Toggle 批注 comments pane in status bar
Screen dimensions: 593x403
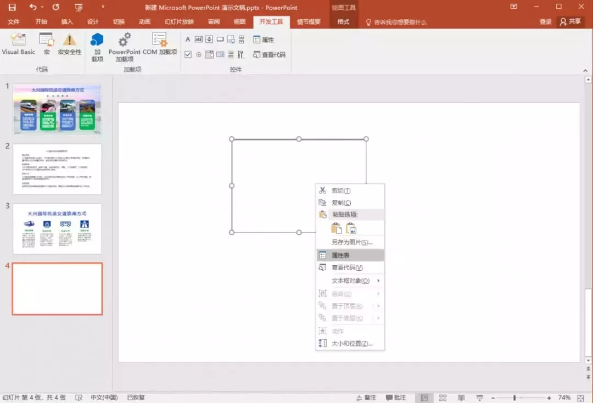(x=395, y=398)
